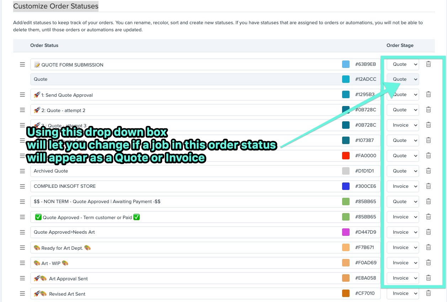Click the gray #D1D1D1 color swatch
The image size is (447, 302).
[346, 171]
